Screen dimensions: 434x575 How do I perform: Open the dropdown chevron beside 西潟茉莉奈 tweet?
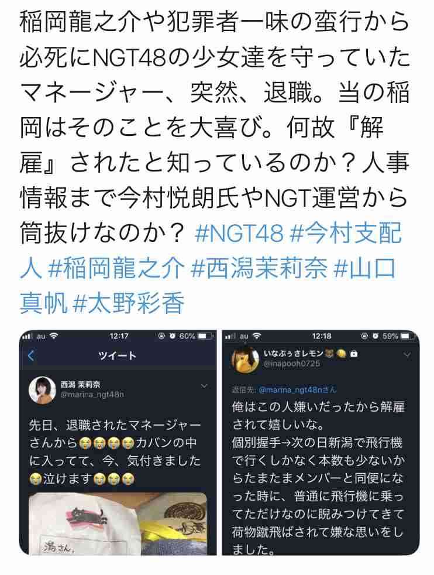pyautogui.click(x=204, y=386)
